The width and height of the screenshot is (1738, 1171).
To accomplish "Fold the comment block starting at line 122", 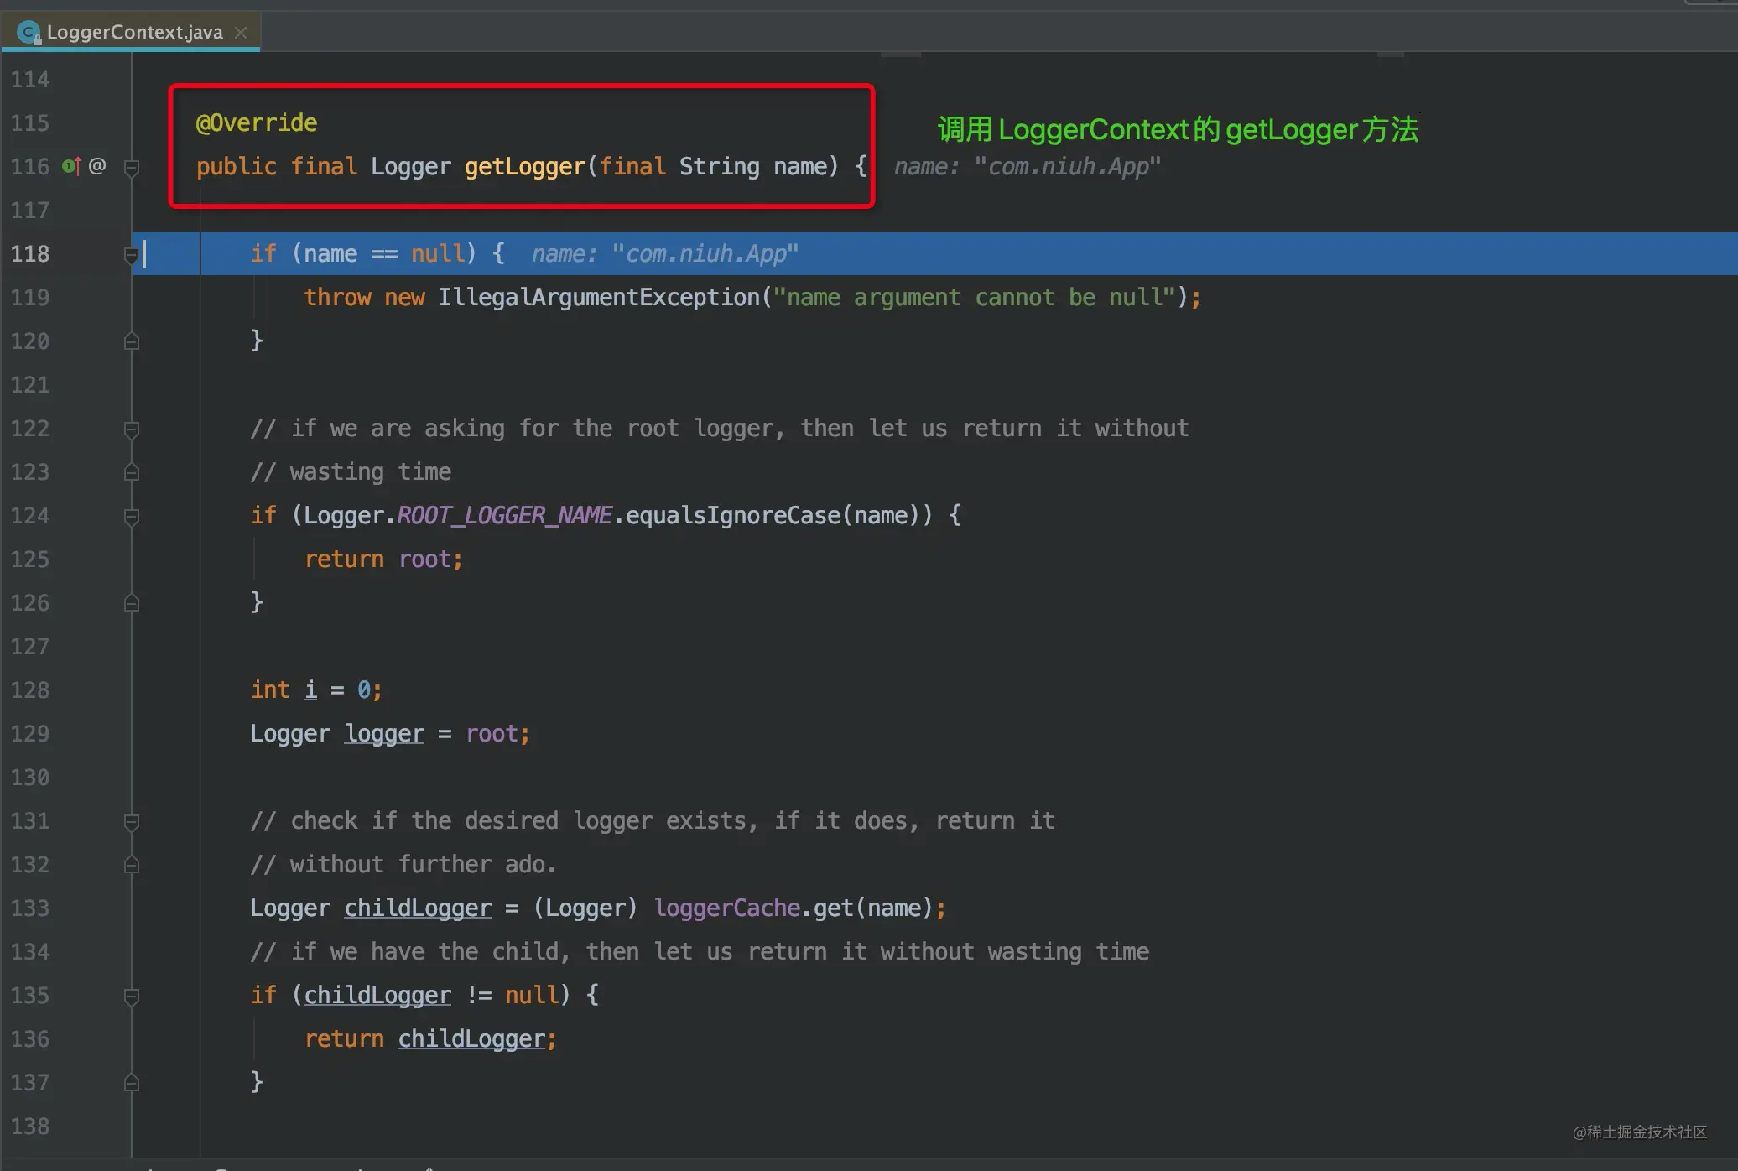I will pos(132,429).
